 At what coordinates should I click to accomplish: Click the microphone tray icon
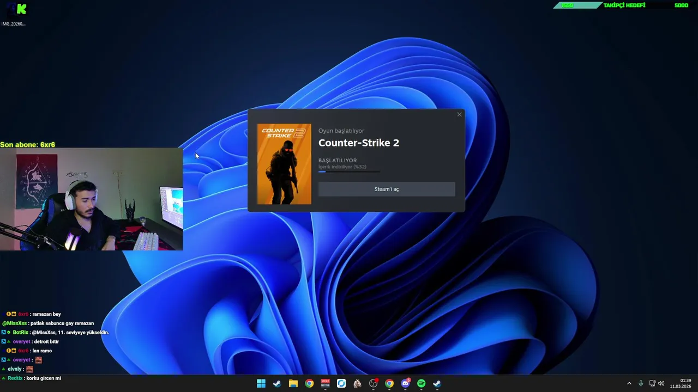641,383
